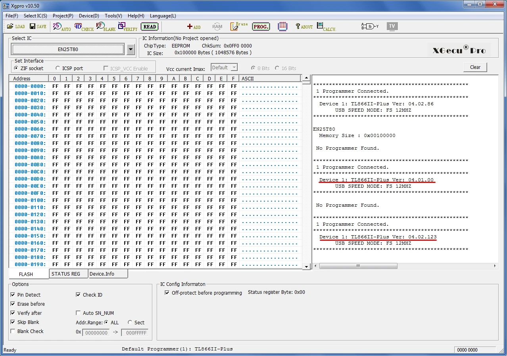Click the start address 00000000 field
Viewport: 507px width, 356px height.
pyautogui.click(x=96, y=333)
